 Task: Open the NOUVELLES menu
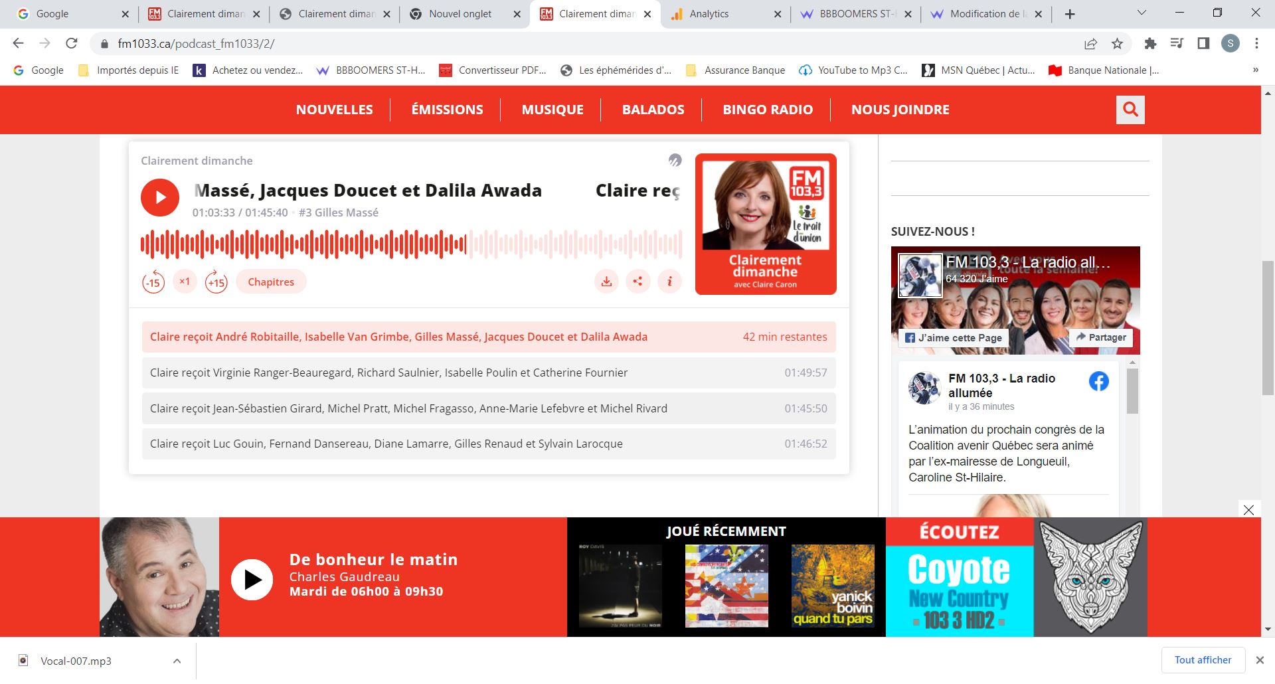pyautogui.click(x=335, y=110)
